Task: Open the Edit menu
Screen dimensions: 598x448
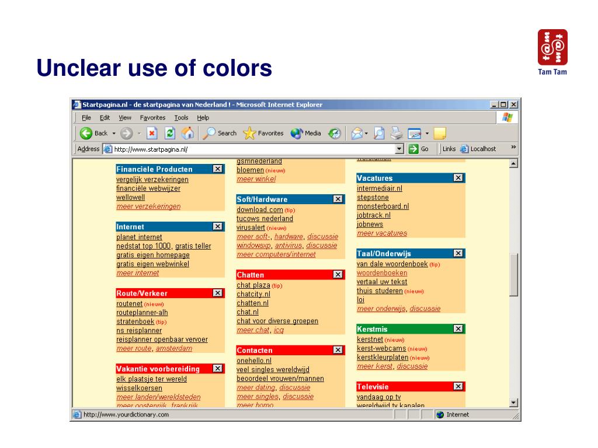Action: pos(105,118)
